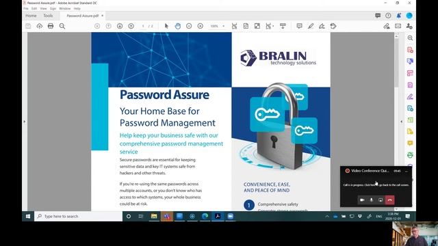This screenshot has width=438, height=246.
Task: Open Task View on the taskbar
Action: click(x=141, y=216)
